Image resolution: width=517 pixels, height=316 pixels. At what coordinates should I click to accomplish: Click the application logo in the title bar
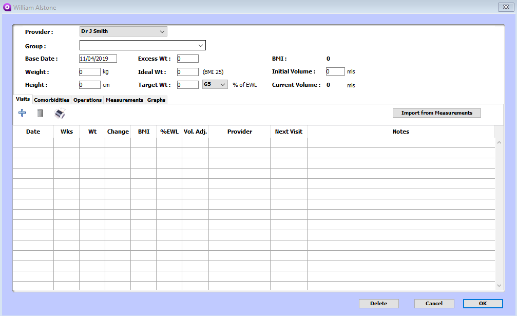tap(7, 7)
